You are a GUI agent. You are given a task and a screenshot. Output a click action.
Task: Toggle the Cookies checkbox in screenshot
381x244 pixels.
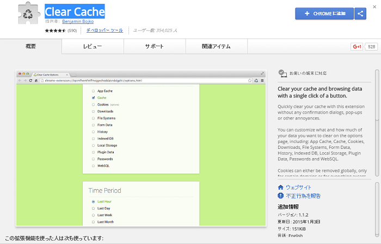(93, 104)
